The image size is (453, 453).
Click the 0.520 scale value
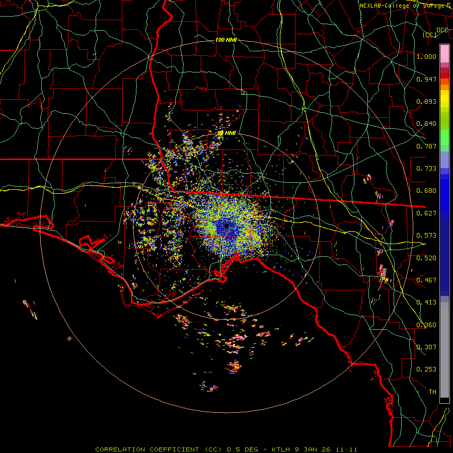tap(426, 258)
